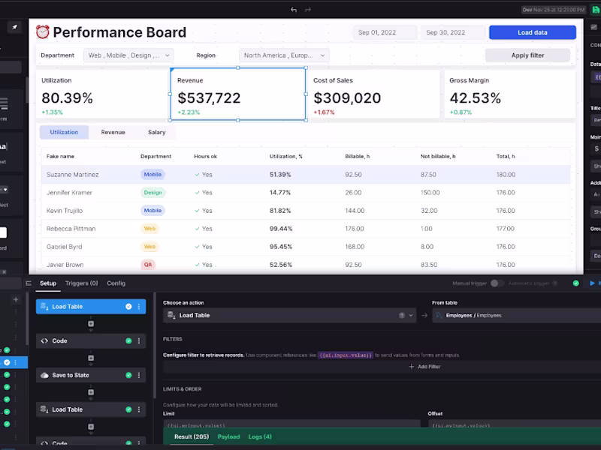Click the Utilization, % column header

(286, 156)
